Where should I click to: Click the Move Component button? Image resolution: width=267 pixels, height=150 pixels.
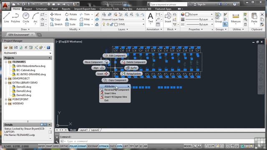96,62
